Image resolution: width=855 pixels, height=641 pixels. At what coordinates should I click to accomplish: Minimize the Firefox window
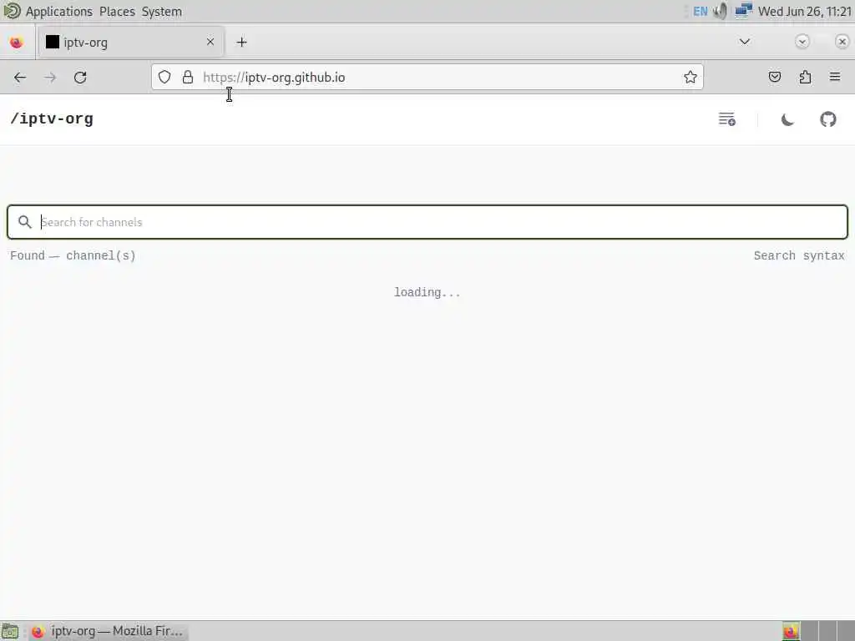tap(802, 42)
